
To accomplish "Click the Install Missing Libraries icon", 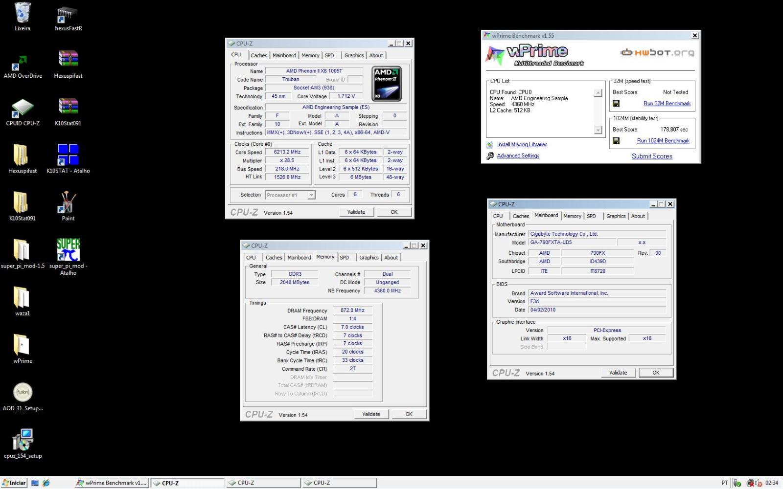I will 490,145.
